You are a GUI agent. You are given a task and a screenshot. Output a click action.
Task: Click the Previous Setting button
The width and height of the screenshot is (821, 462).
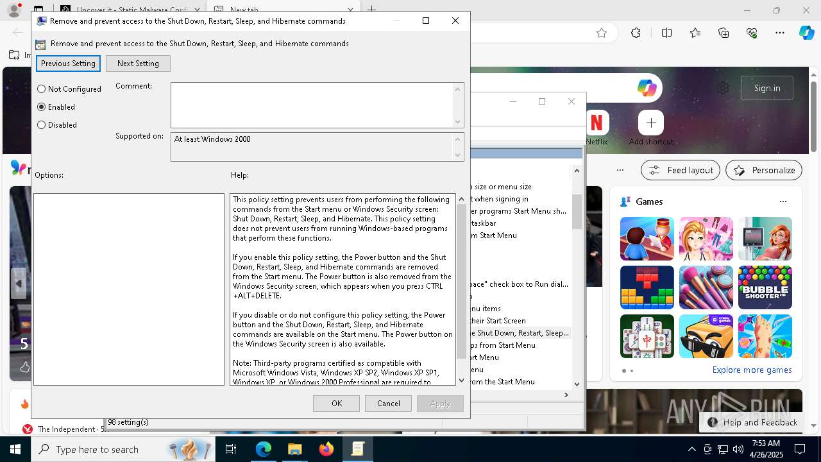pos(68,64)
